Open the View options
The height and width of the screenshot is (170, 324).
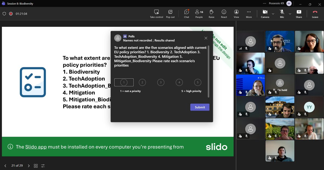pyautogui.click(x=237, y=14)
